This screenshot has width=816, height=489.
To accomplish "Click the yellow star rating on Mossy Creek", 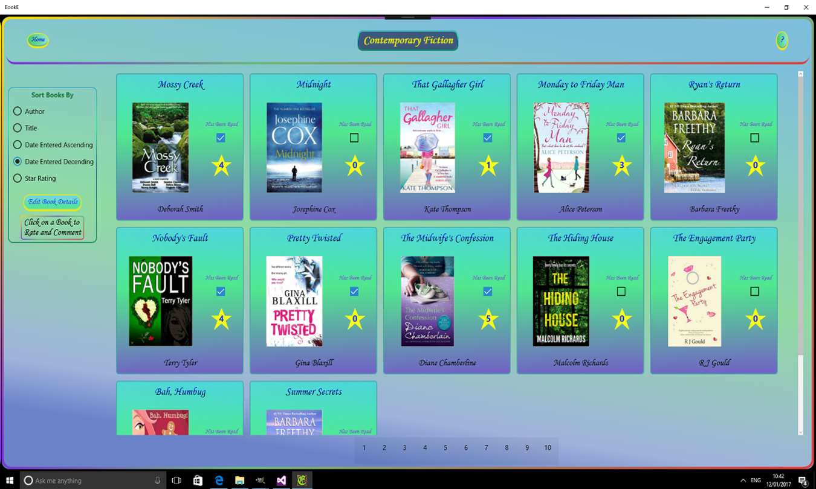I will (221, 165).
